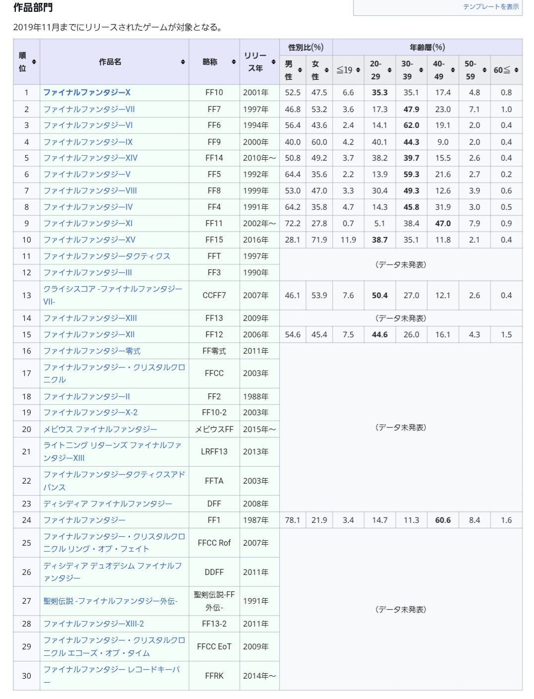The width and height of the screenshot is (534, 699).
Task: Sort table by 順位 column arrows
Action: [x=34, y=62]
